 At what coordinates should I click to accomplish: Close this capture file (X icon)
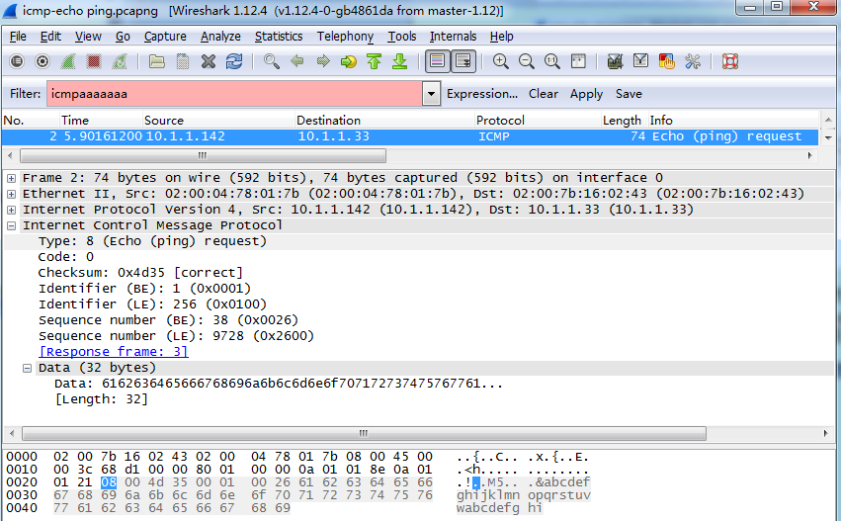[209, 61]
